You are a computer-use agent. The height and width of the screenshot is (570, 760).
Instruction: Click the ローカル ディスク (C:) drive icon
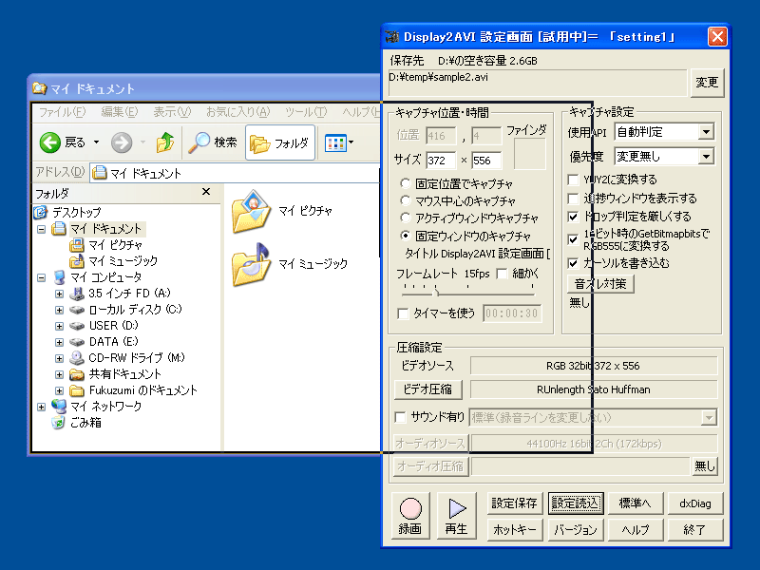tap(77, 310)
